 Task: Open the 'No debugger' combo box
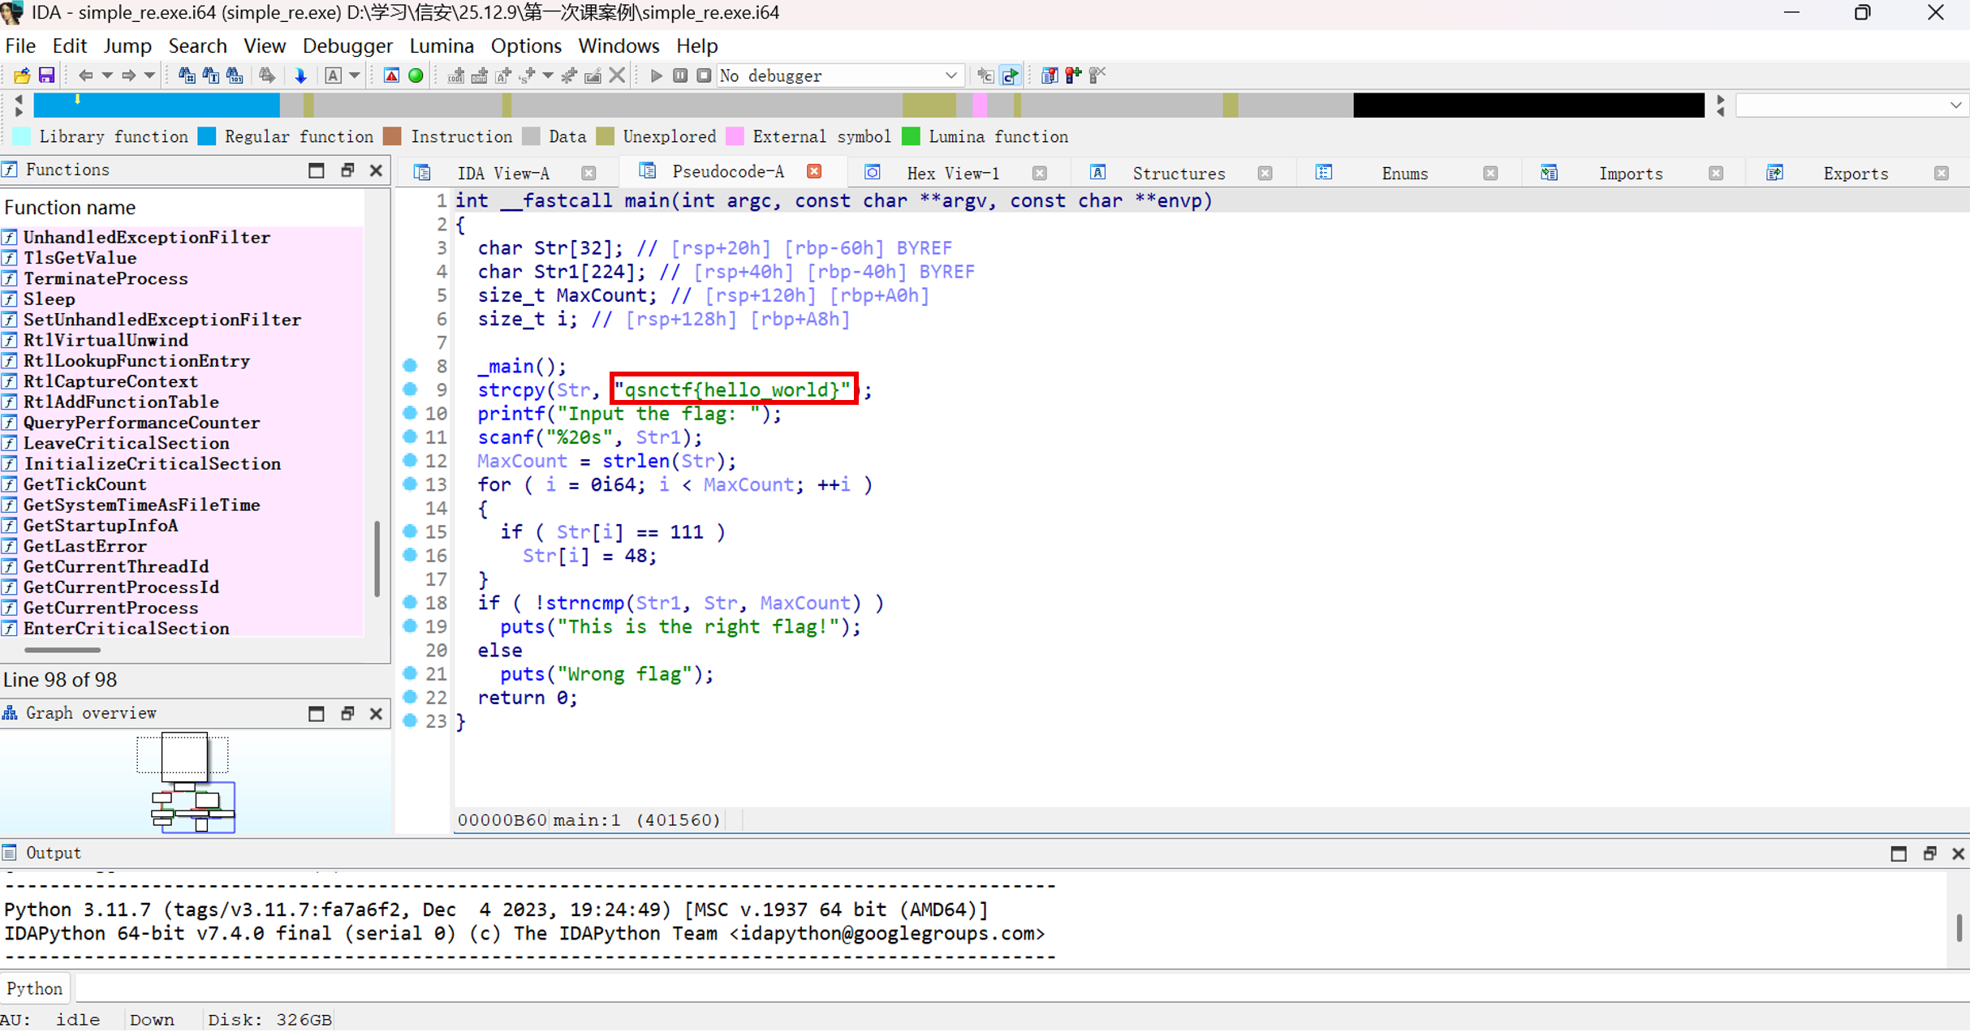coord(840,75)
